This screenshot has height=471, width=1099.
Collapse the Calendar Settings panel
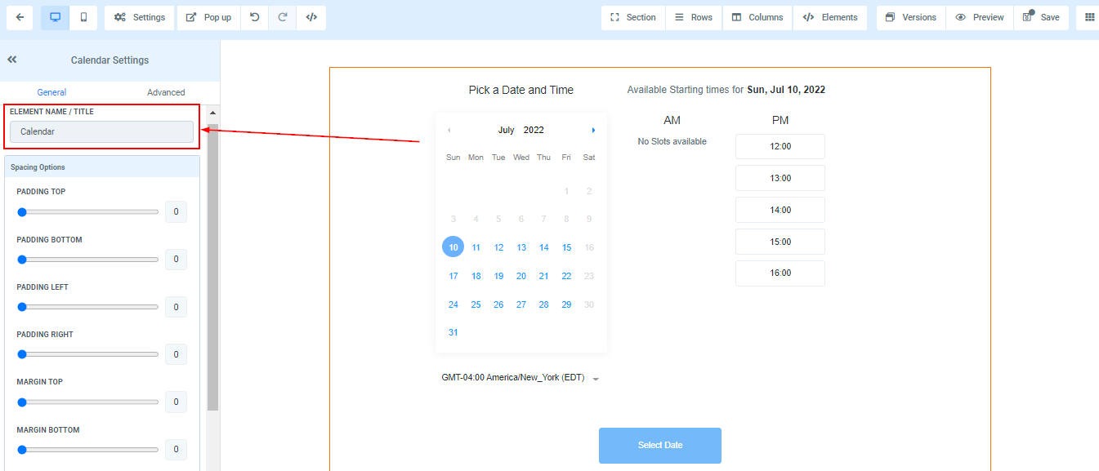point(12,60)
